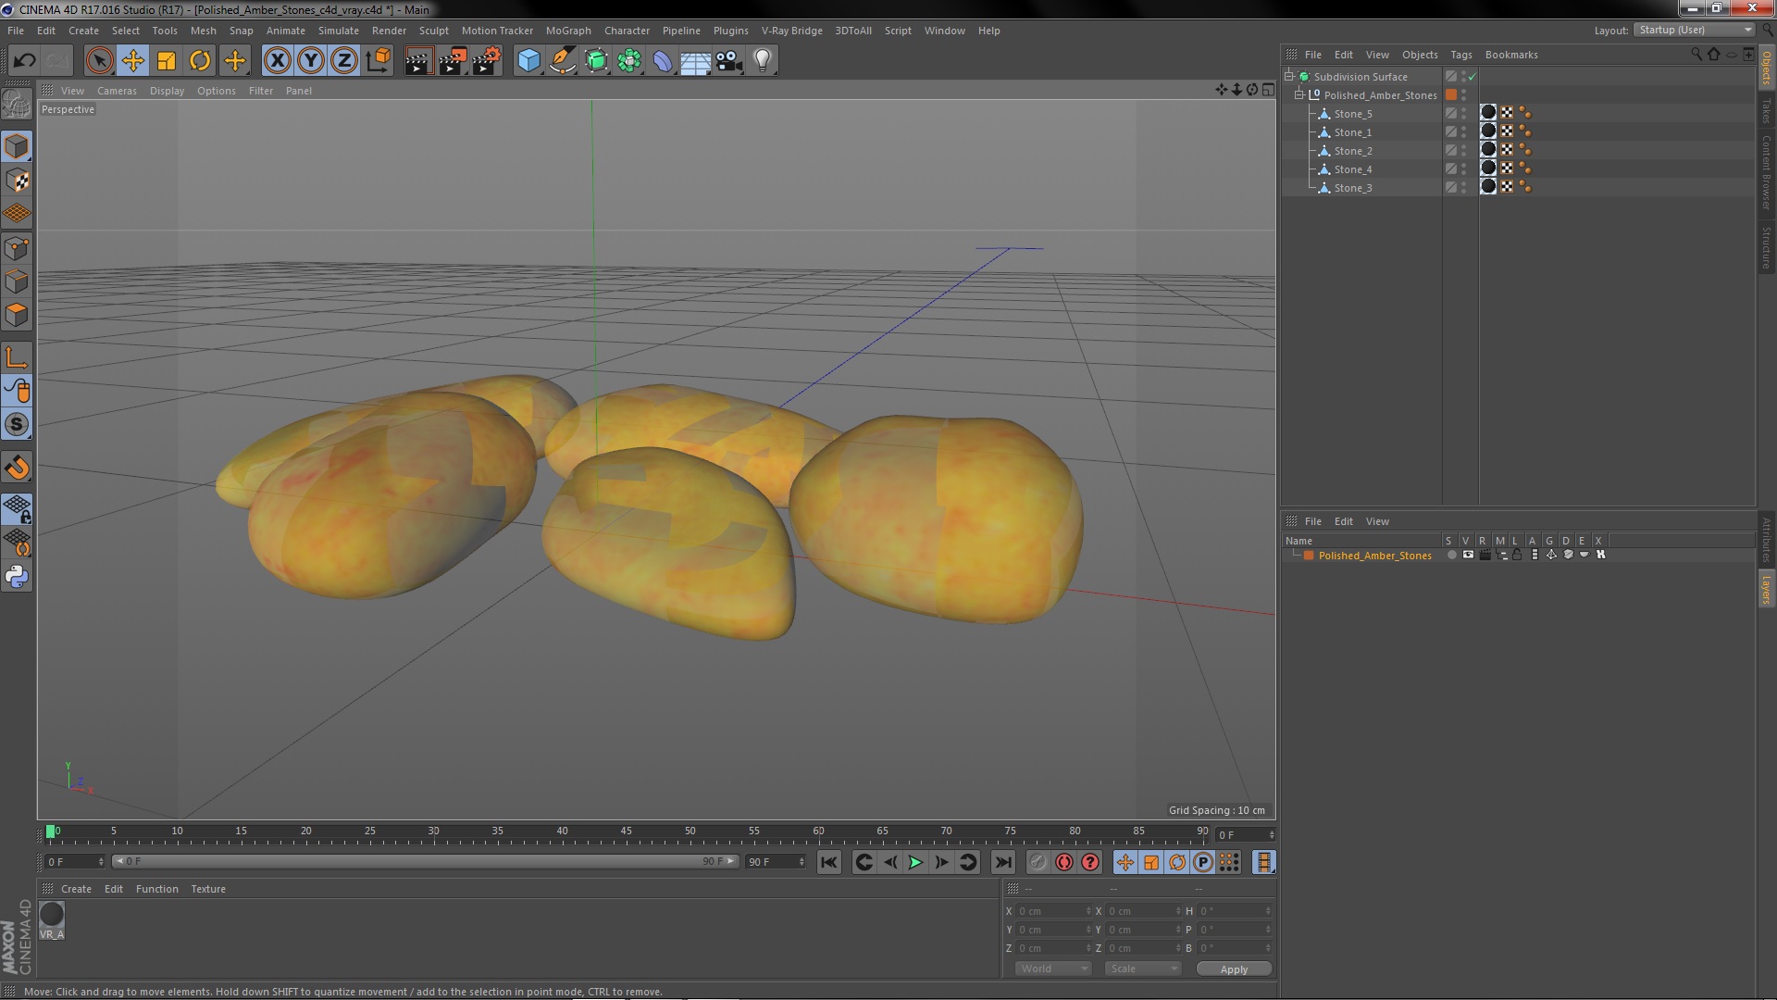The height and width of the screenshot is (1000, 1777).
Task: Toggle Y axis lock
Action: point(311,61)
